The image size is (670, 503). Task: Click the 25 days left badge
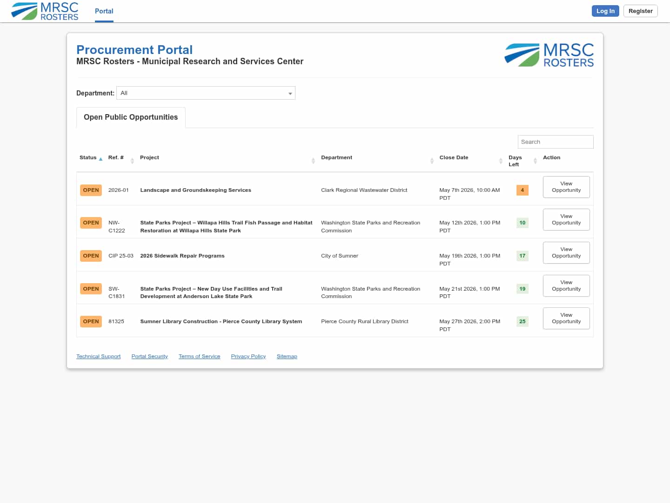pos(523,321)
